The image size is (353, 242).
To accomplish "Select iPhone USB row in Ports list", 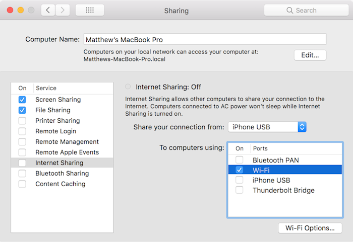I will pos(285,180).
